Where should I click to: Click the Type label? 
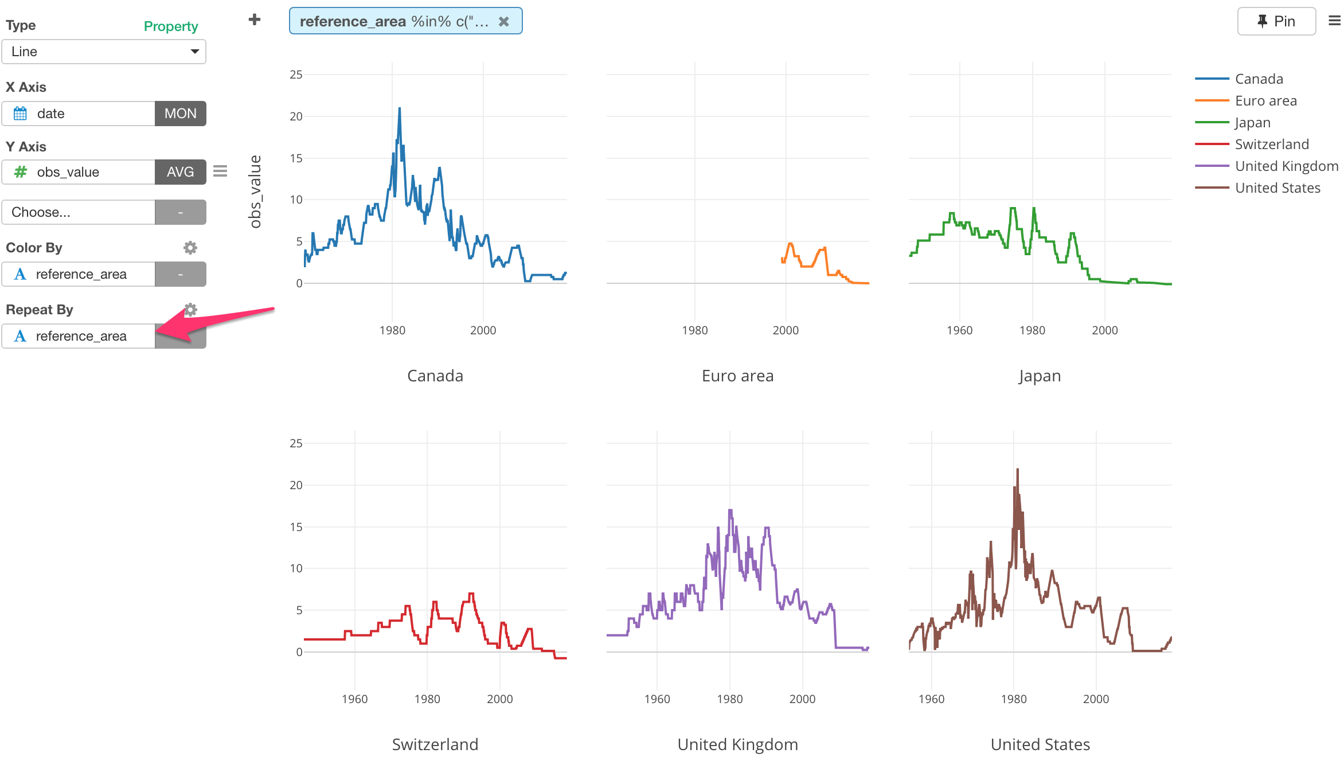tap(21, 25)
